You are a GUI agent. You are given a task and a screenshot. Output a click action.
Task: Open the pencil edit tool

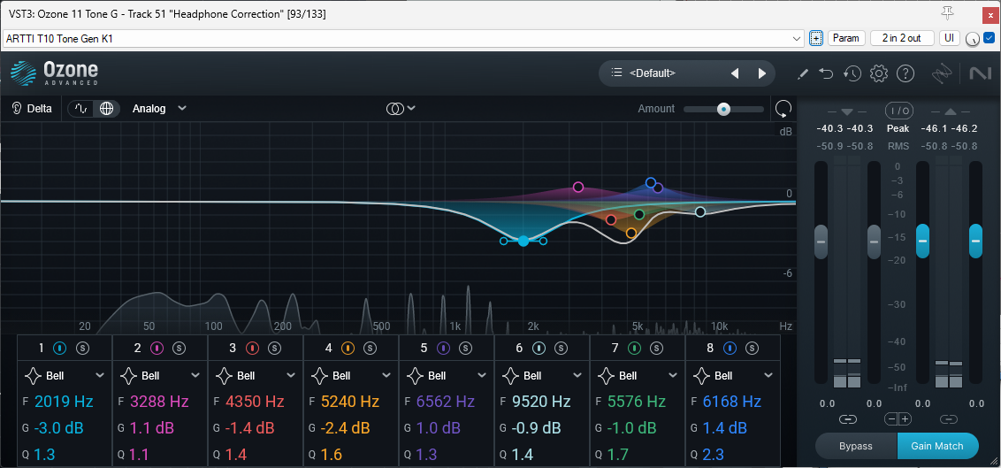tap(803, 74)
